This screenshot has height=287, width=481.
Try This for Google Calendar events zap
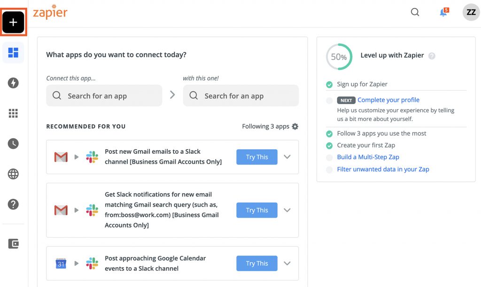(x=257, y=264)
